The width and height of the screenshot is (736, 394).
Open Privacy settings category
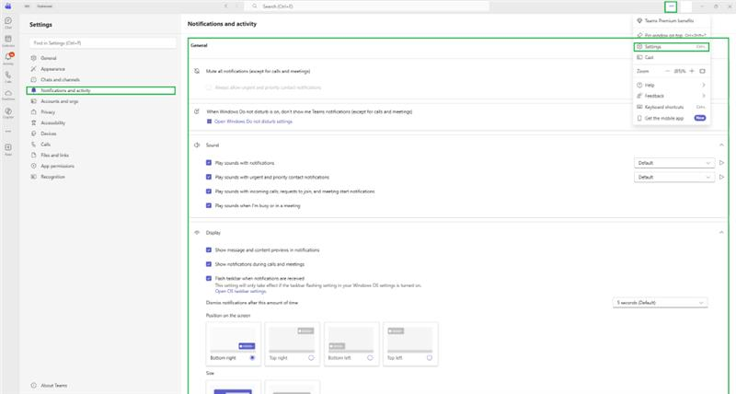coord(101,112)
